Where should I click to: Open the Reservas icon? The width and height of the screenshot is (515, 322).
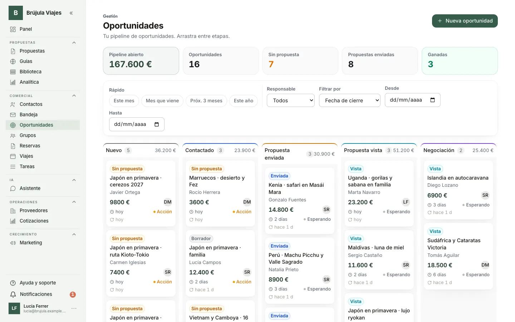(x=13, y=146)
